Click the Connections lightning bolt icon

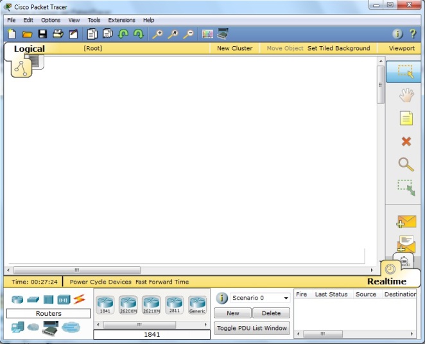click(x=79, y=299)
